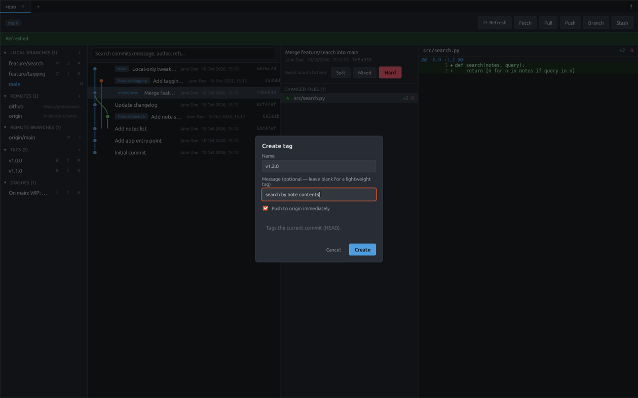The image size is (638, 398).
Task: Click the swap-arrows icon on the feature/search branch
Action: pyautogui.click(x=57, y=63)
